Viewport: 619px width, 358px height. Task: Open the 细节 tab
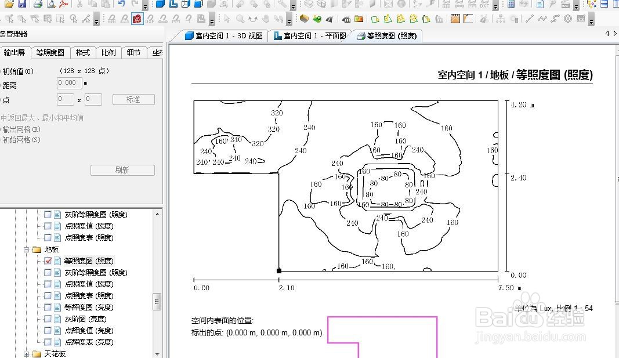(133, 52)
